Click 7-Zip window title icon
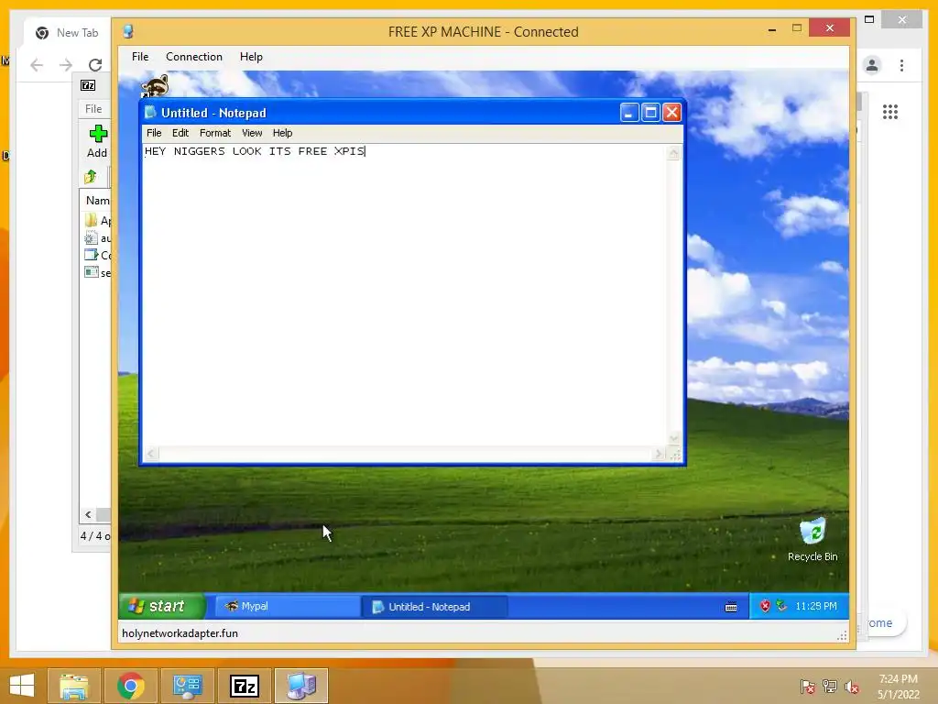Image resolution: width=938 pixels, height=704 pixels. (88, 85)
